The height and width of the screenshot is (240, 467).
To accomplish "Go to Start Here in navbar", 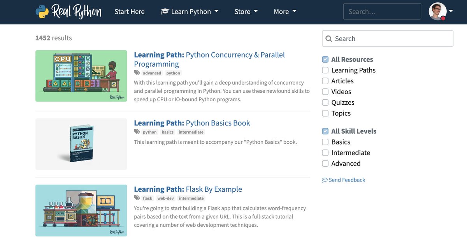I will [x=130, y=12].
